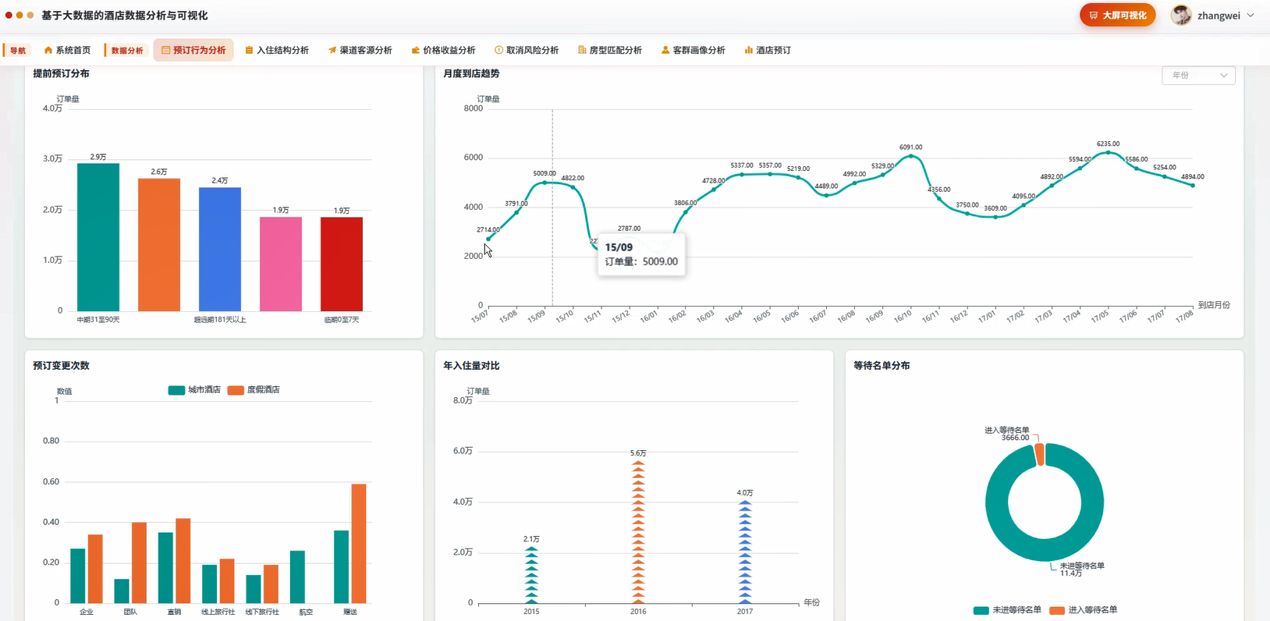Click the 月度到店趋势 chart title
This screenshot has height=621, width=1270.
pyautogui.click(x=471, y=73)
